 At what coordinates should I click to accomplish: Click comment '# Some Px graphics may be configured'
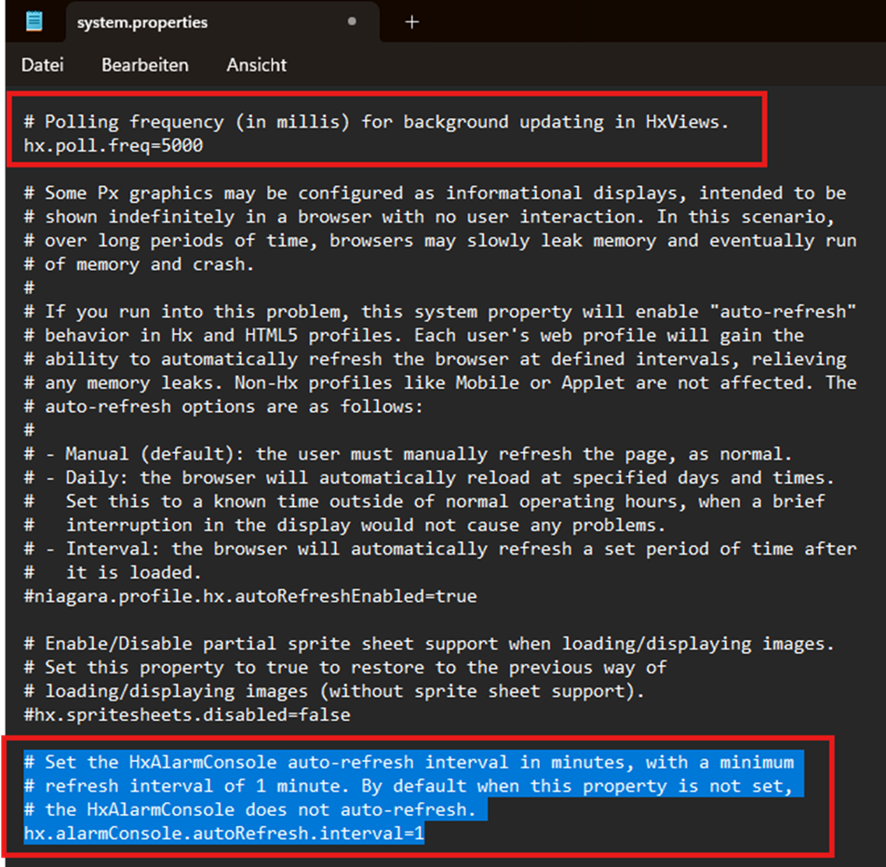tap(214, 193)
